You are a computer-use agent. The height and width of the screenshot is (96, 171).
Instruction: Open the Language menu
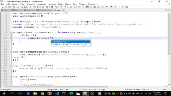point(42,4)
